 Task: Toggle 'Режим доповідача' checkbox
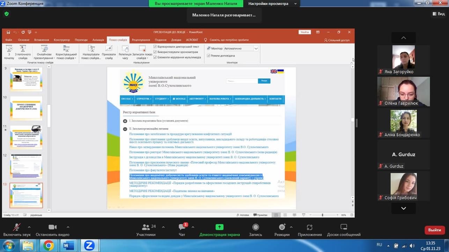point(208,56)
